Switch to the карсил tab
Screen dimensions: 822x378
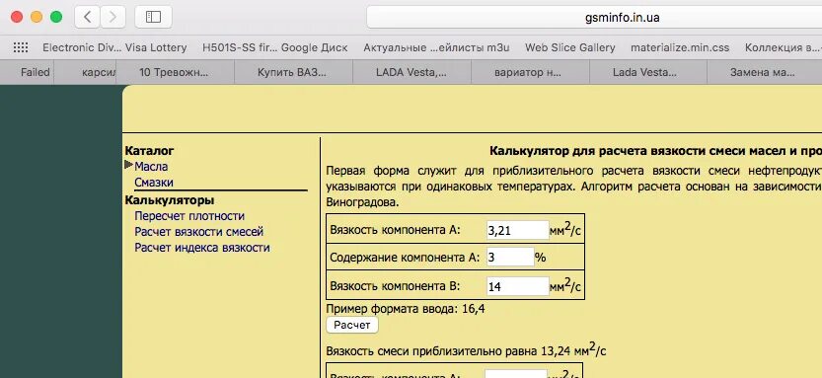click(x=85, y=72)
